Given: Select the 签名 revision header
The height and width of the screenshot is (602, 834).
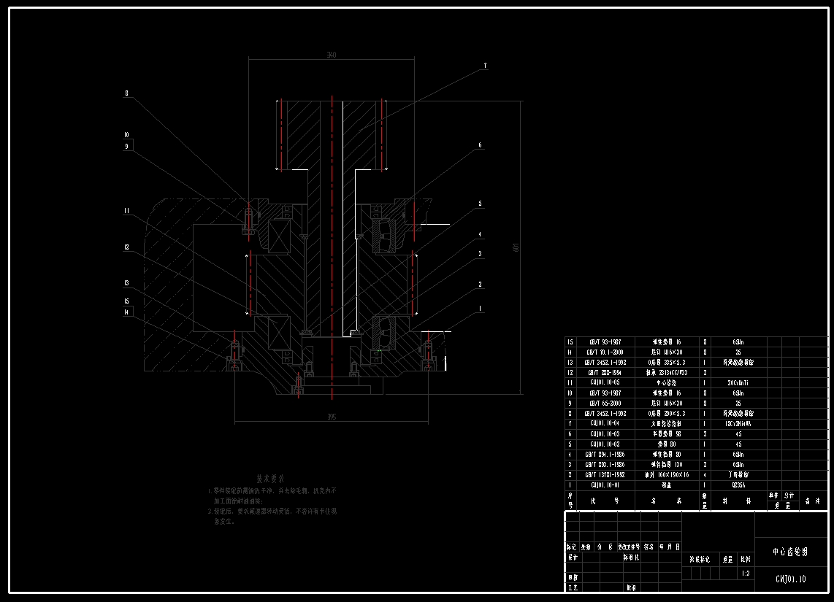Looking at the screenshot, I should [649, 547].
